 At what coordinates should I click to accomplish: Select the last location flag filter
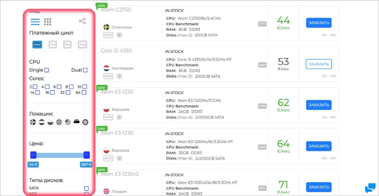click(85, 122)
